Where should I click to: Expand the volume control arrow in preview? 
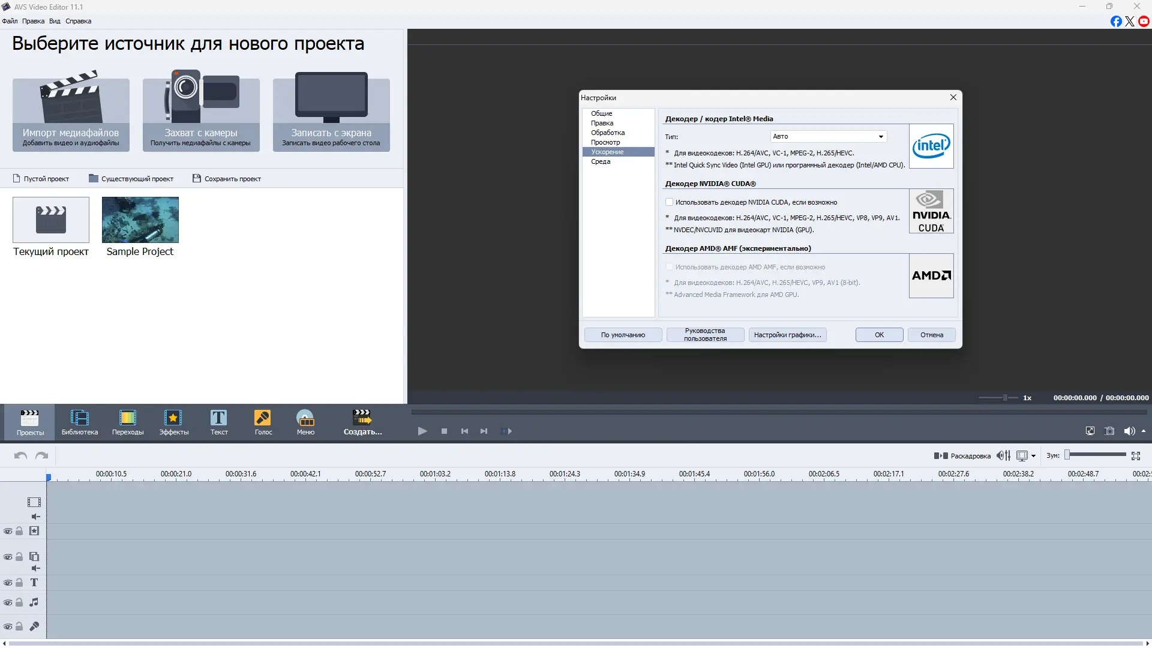point(1144,431)
